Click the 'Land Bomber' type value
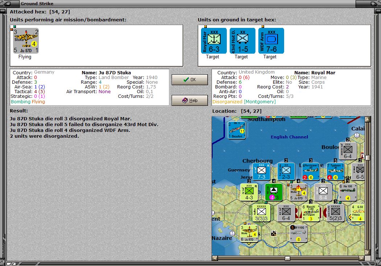381x266 pixels. tap(114, 78)
